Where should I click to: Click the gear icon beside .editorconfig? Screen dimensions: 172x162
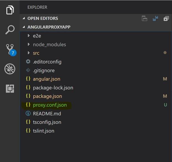tap(28, 61)
